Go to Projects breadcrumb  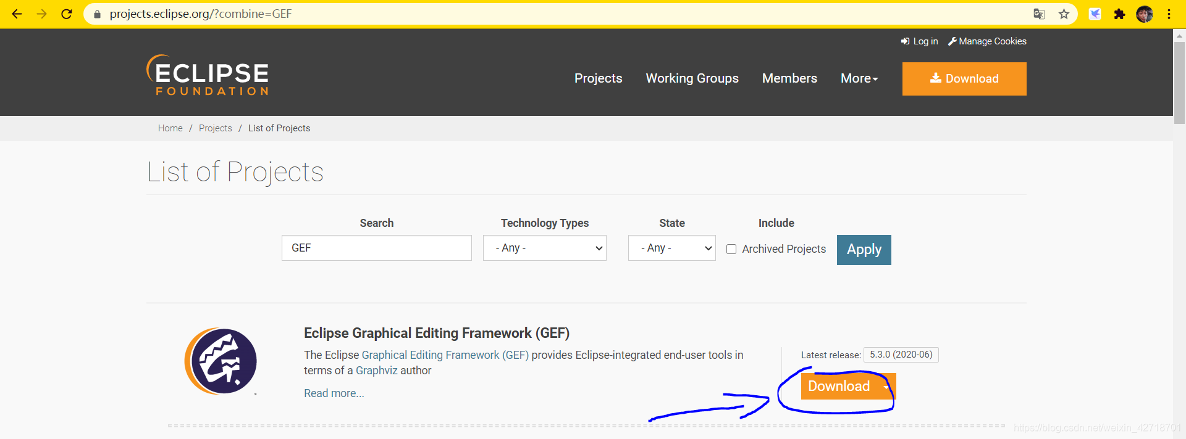(x=216, y=128)
